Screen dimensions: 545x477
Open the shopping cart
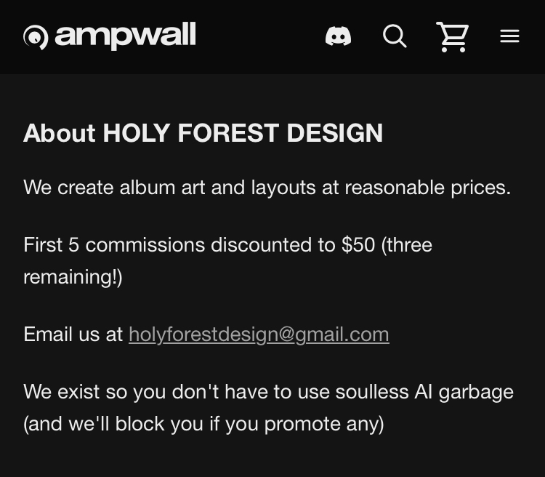click(452, 36)
